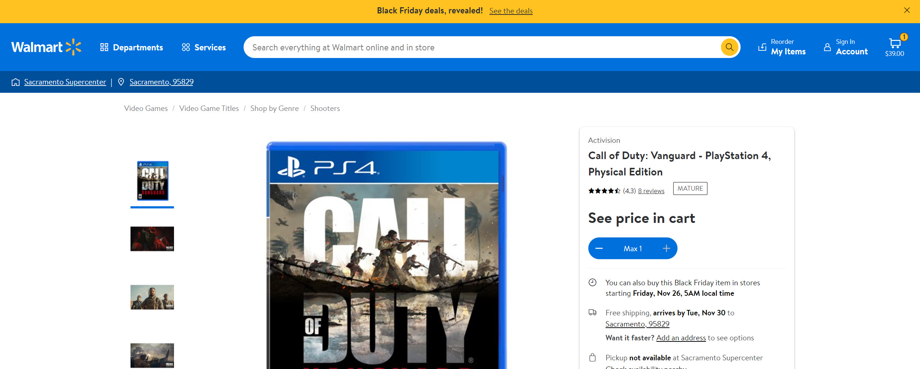Click the minus quantity button
This screenshot has width=920, height=369.
(599, 249)
